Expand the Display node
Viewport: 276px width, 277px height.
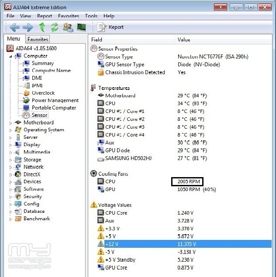pyautogui.click(x=10, y=145)
